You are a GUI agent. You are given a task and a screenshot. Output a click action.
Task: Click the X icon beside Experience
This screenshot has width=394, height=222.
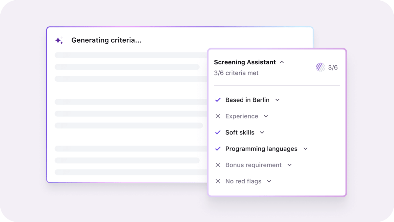pos(218,116)
